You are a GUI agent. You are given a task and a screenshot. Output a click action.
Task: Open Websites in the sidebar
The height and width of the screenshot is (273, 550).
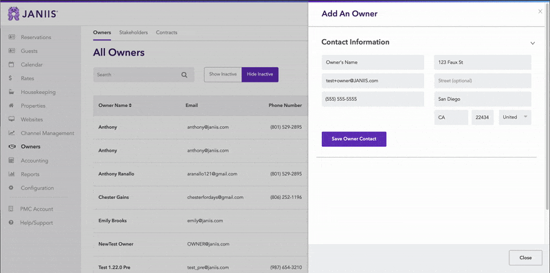pos(32,119)
